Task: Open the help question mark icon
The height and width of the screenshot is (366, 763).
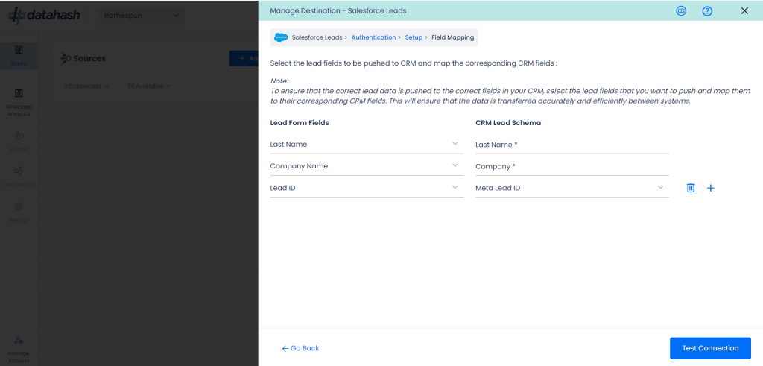Action: click(708, 10)
